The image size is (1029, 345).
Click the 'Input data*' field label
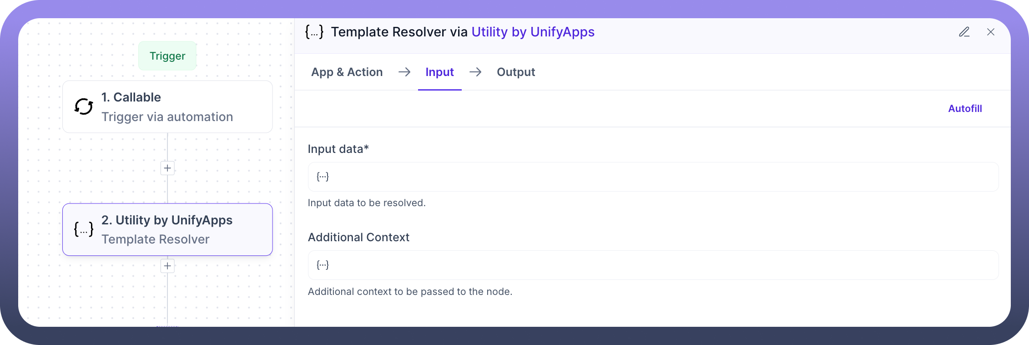(x=338, y=149)
